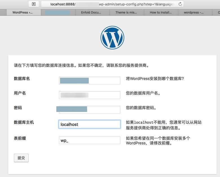Click the reader view icon left of address bar
The width and height of the screenshot is (220, 177).
34,4
